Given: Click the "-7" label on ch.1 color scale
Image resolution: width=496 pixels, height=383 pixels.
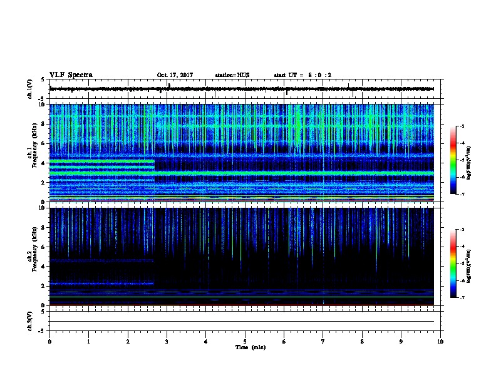Looking at the screenshot, I should (x=462, y=194).
